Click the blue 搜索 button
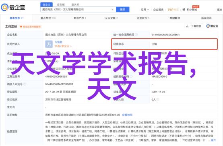 (123, 10)
